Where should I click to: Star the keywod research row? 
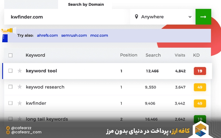[x=20, y=87]
